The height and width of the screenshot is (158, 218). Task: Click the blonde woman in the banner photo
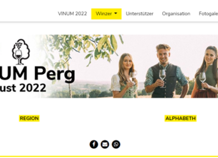[125, 76]
